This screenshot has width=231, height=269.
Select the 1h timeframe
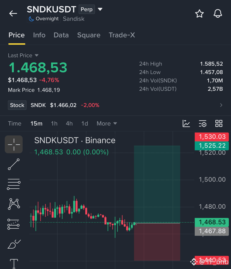(54, 124)
